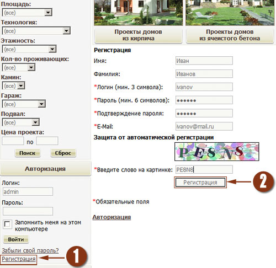Expand the Кол-во проживающих dropdown
This screenshot has height=268, width=276.
pos(19,67)
